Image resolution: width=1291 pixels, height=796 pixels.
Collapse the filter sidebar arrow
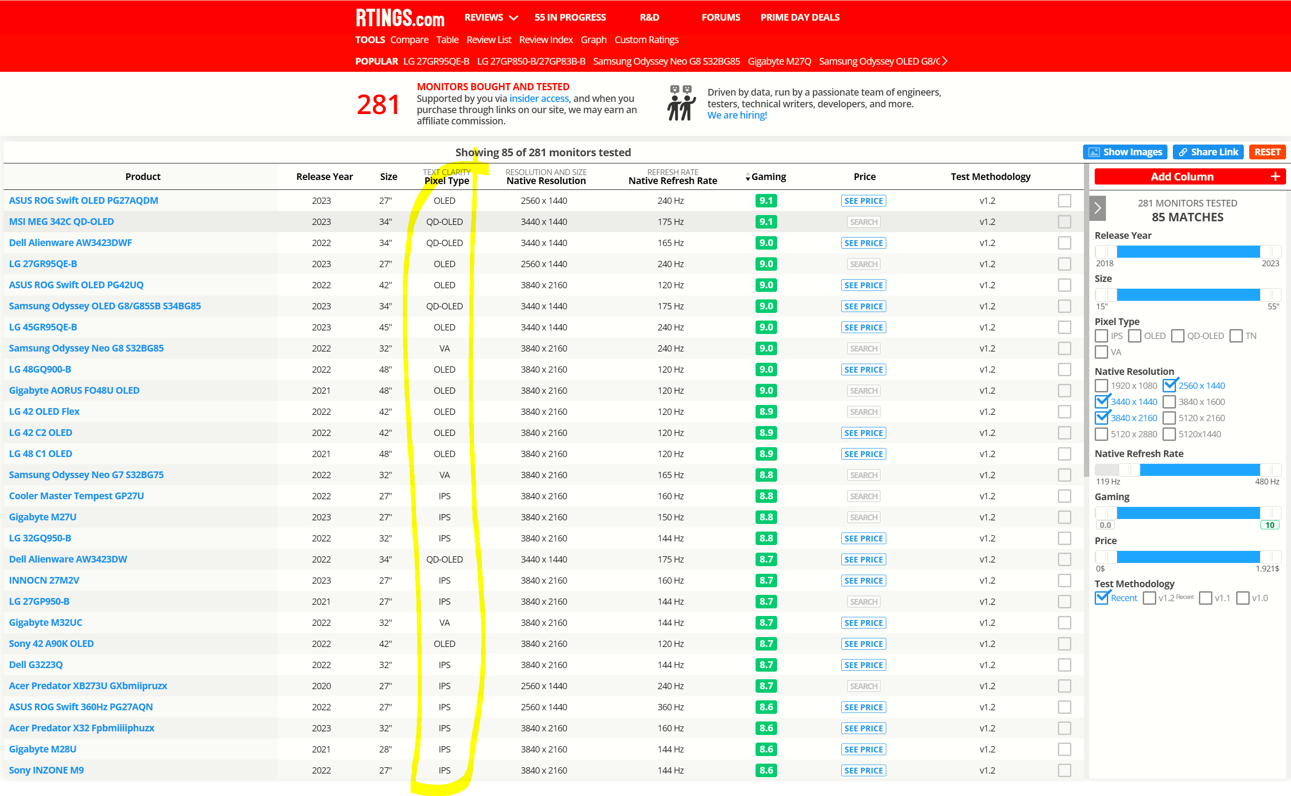[1097, 208]
